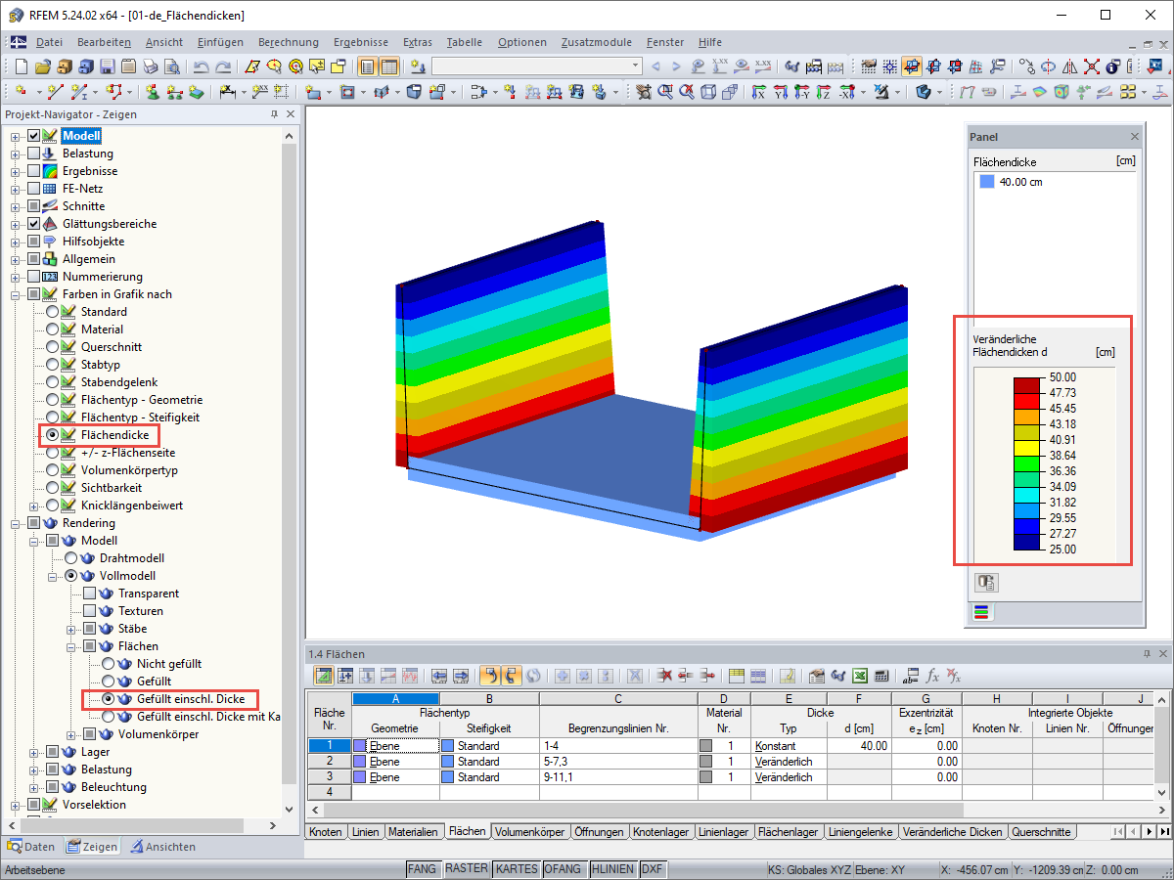Expand the Stäbe node under Vollmodell
Screen dimensions: 1174x880
[x=71, y=629]
